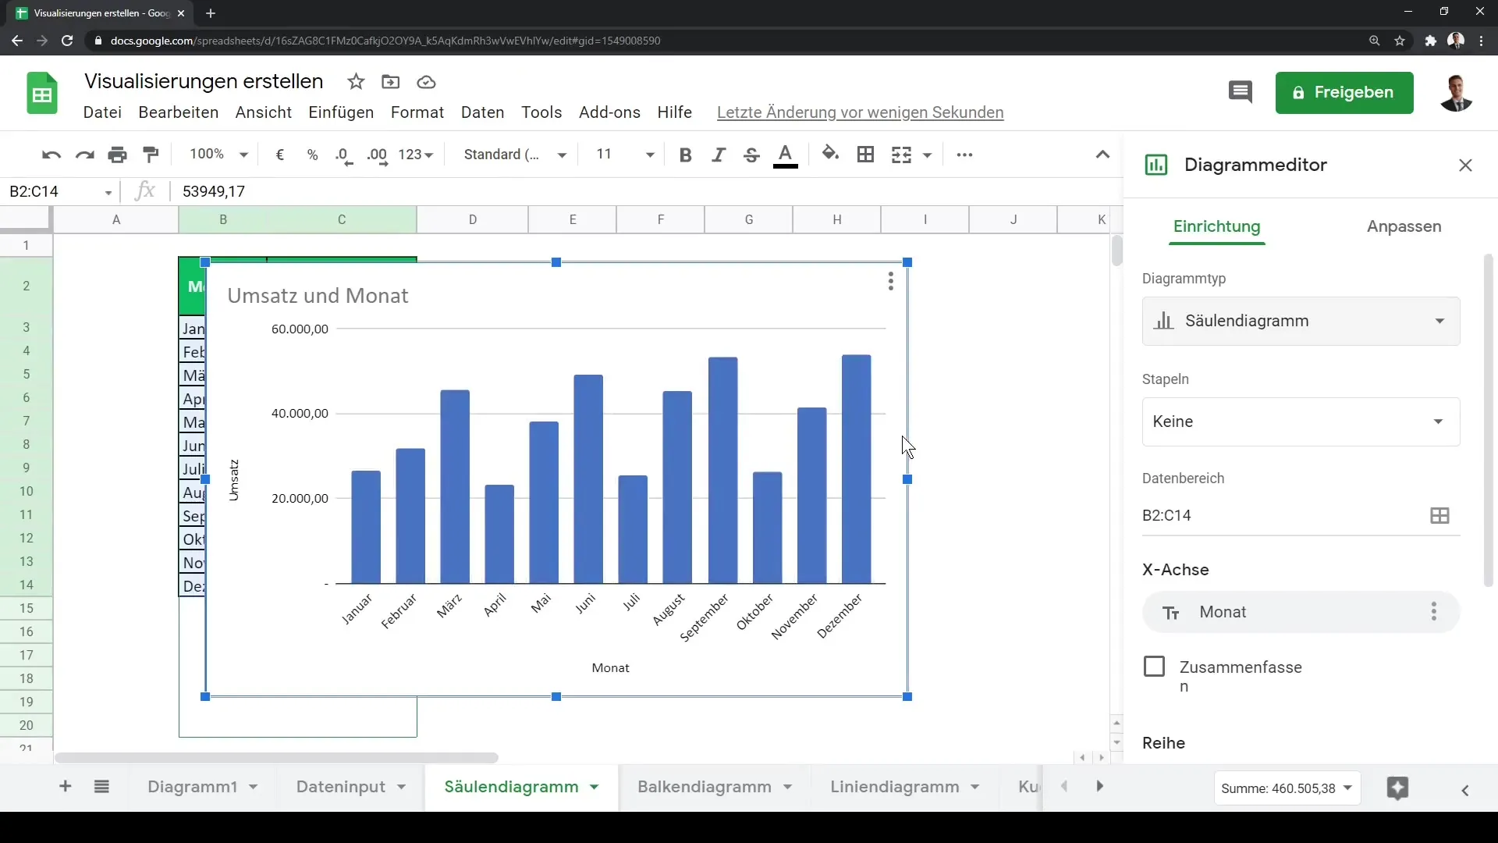The height and width of the screenshot is (843, 1498).
Task: Open the Summe 460.505,38 dropdown
Action: tap(1287, 788)
